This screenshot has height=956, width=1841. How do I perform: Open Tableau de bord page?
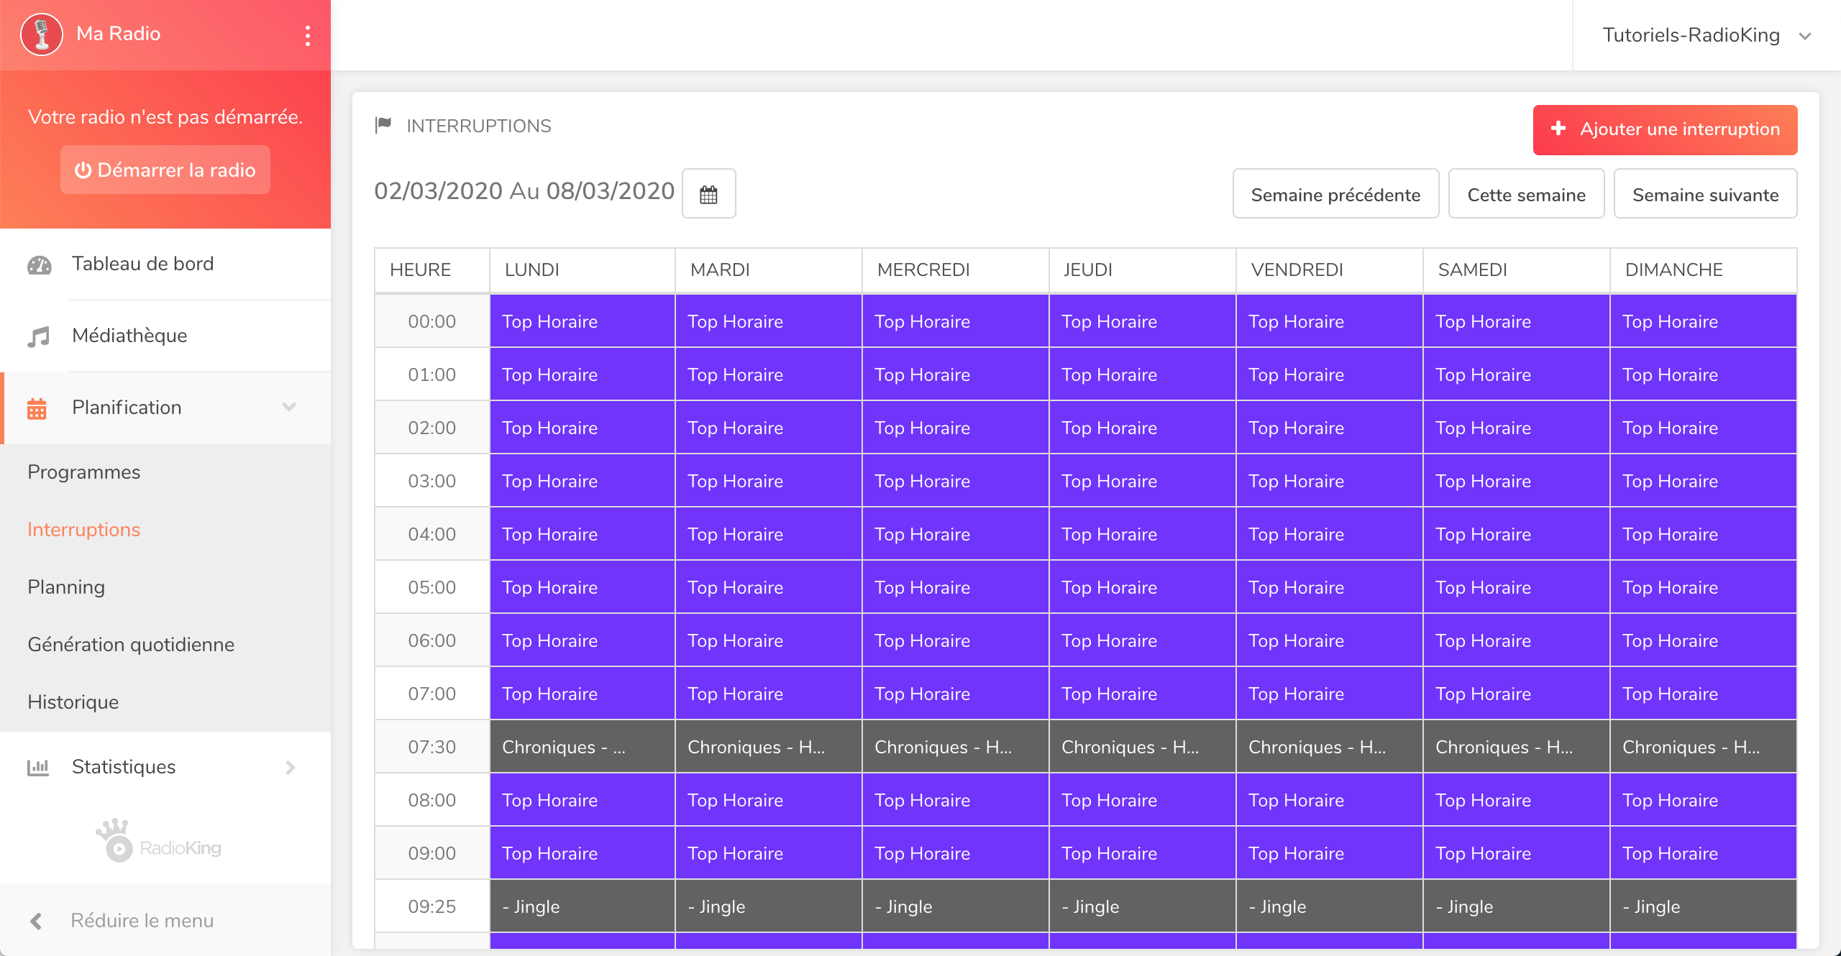[x=165, y=264]
